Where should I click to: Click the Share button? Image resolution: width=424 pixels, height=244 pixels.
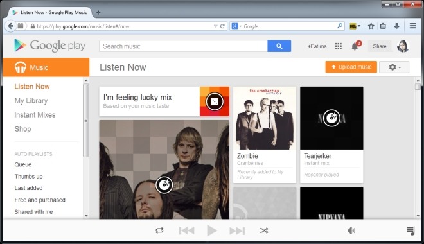(x=380, y=46)
